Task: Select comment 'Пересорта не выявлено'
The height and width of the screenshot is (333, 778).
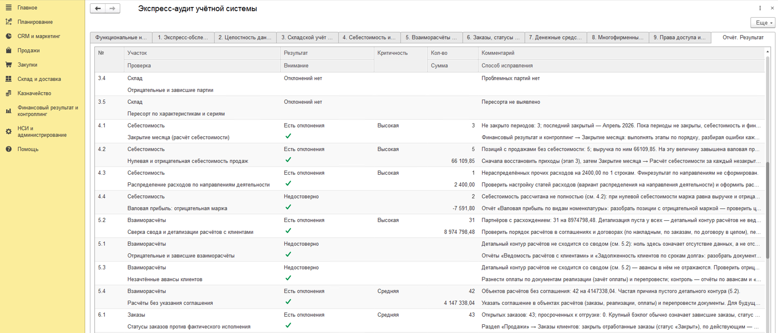Action: click(x=511, y=102)
